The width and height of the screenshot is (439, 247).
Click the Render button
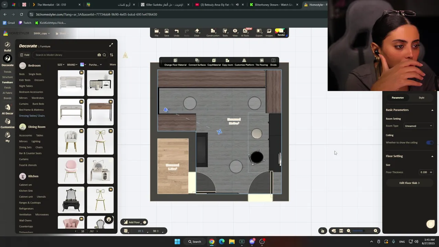tap(281, 33)
